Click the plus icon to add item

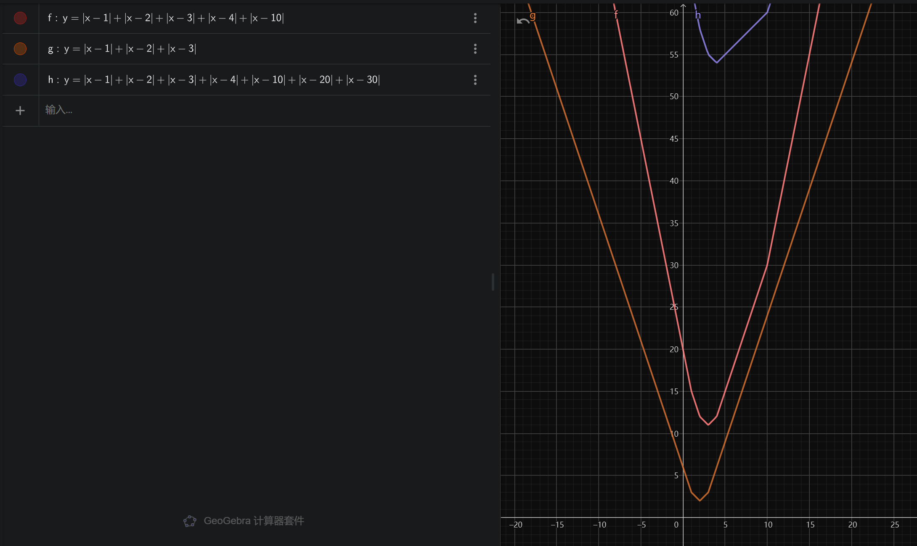(x=20, y=111)
